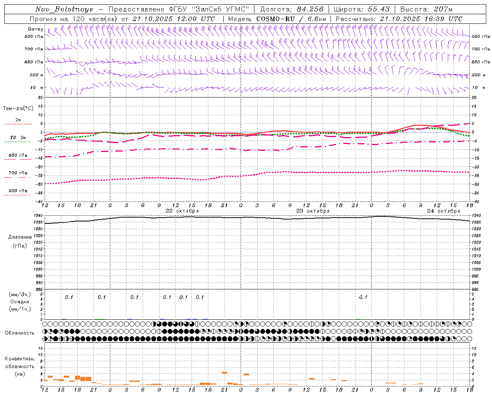Image resolution: width=492 pixels, height=393 pixels.
Task: Click the right temperature axis "20" label
Action: pyautogui.click(x=474, y=98)
